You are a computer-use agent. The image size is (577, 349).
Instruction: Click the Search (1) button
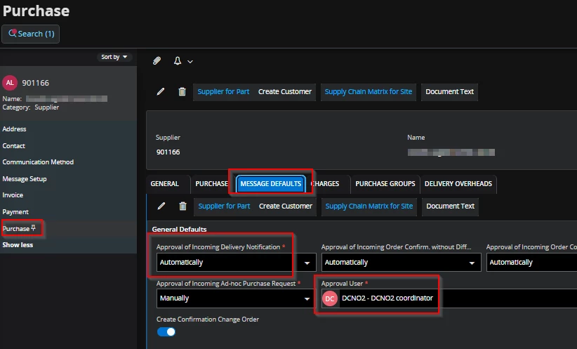click(31, 34)
